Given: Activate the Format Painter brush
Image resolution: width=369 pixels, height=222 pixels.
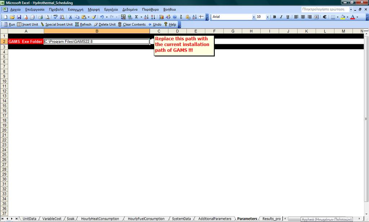Looking at the screenshot, I should pyautogui.click(x=94, y=17).
